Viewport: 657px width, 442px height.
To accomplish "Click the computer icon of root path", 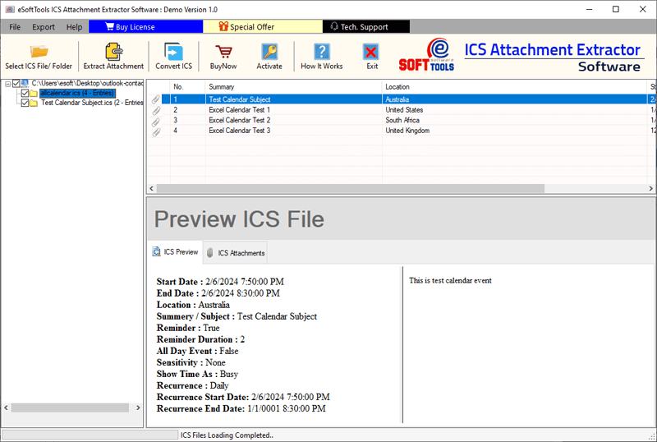I will [25, 84].
